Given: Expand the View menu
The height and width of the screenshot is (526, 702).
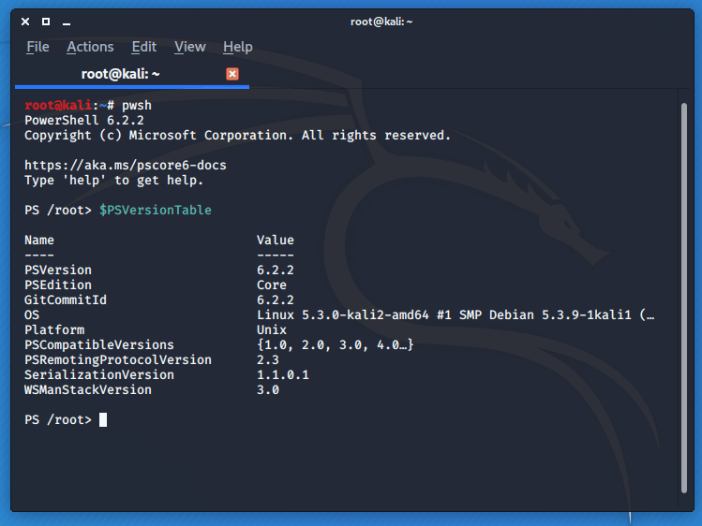Looking at the screenshot, I should (x=189, y=47).
